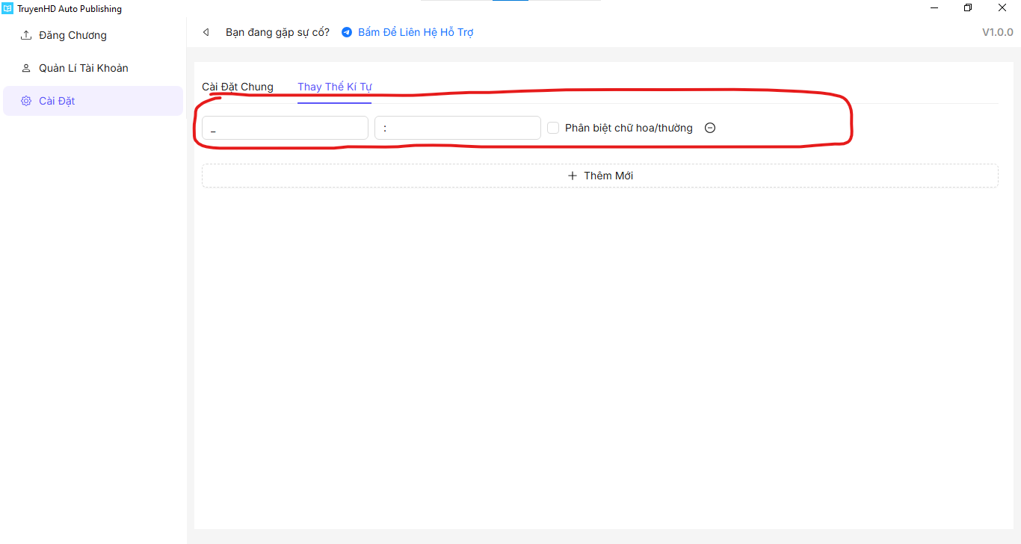The width and height of the screenshot is (1021, 544).
Task: Click the Phân biệt chữ hoa/thường label text
Action: point(629,128)
